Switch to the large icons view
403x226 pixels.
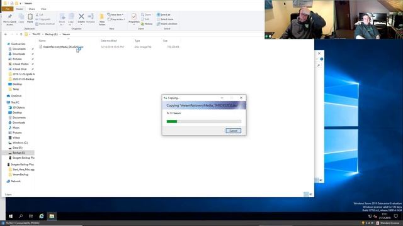310,195
